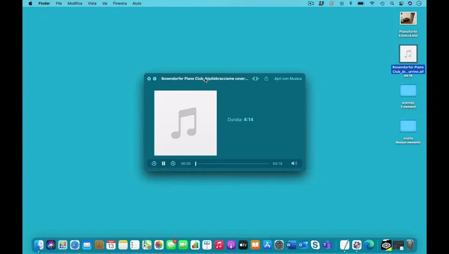The width and height of the screenshot is (449, 254).
Task: Click the Wi-Fi menu bar icon
Action: (372, 3)
